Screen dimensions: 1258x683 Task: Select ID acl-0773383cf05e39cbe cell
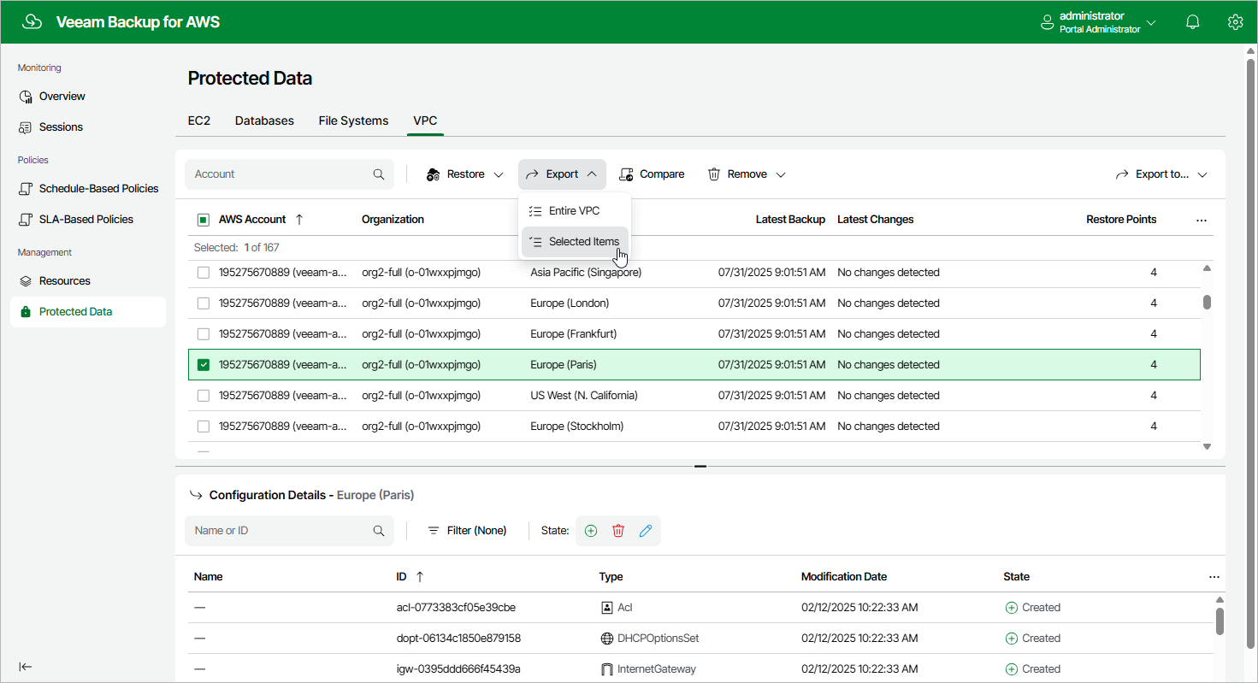456,608
